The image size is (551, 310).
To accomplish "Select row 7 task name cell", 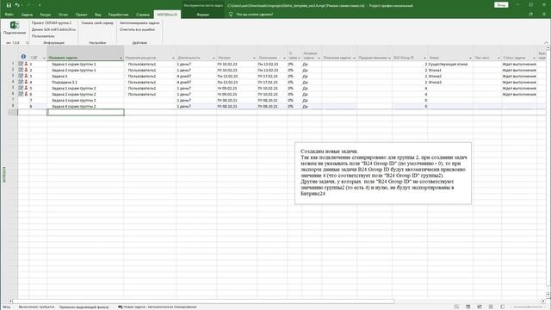I will tap(85, 100).
